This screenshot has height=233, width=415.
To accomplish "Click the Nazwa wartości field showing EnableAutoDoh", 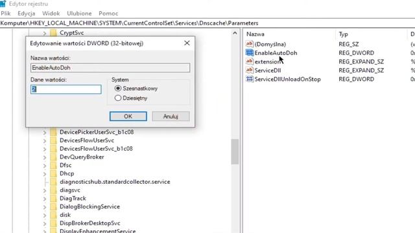I will (110, 67).
